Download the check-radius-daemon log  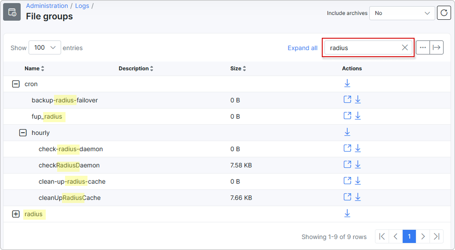(358, 148)
